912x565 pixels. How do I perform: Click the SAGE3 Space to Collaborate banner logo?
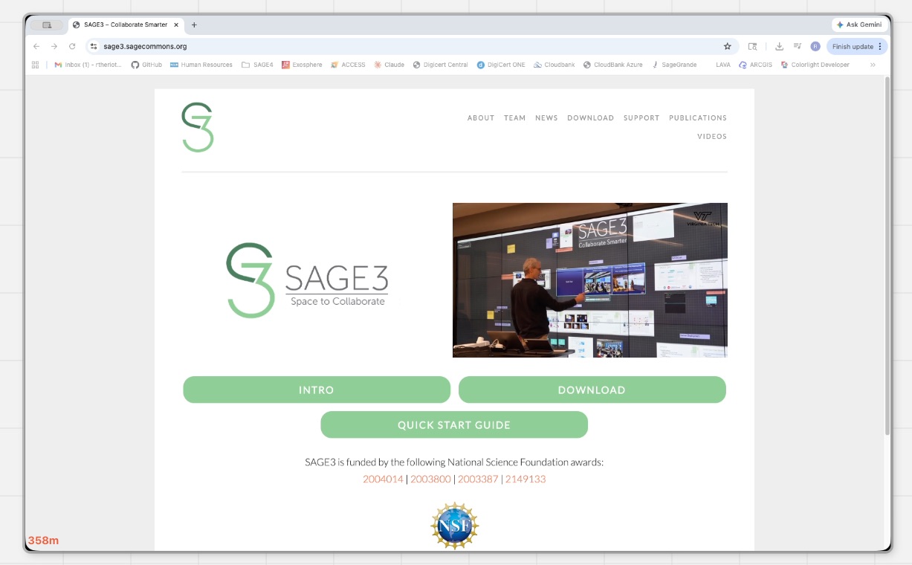point(307,280)
